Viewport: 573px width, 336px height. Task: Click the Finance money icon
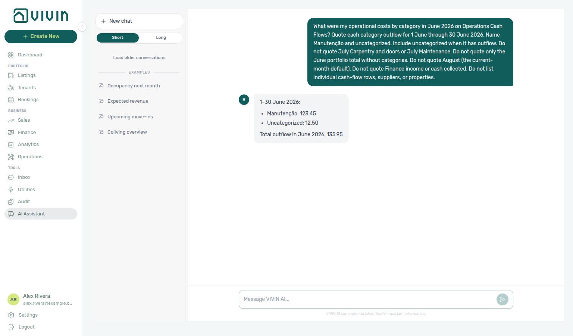(x=11, y=133)
